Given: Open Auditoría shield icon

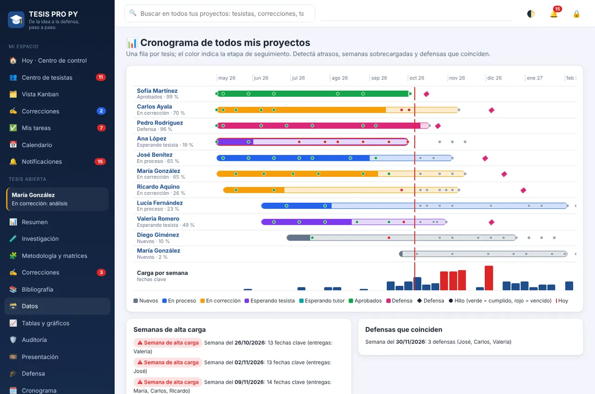Looking at the screenshot, I should tap(13, 340).
